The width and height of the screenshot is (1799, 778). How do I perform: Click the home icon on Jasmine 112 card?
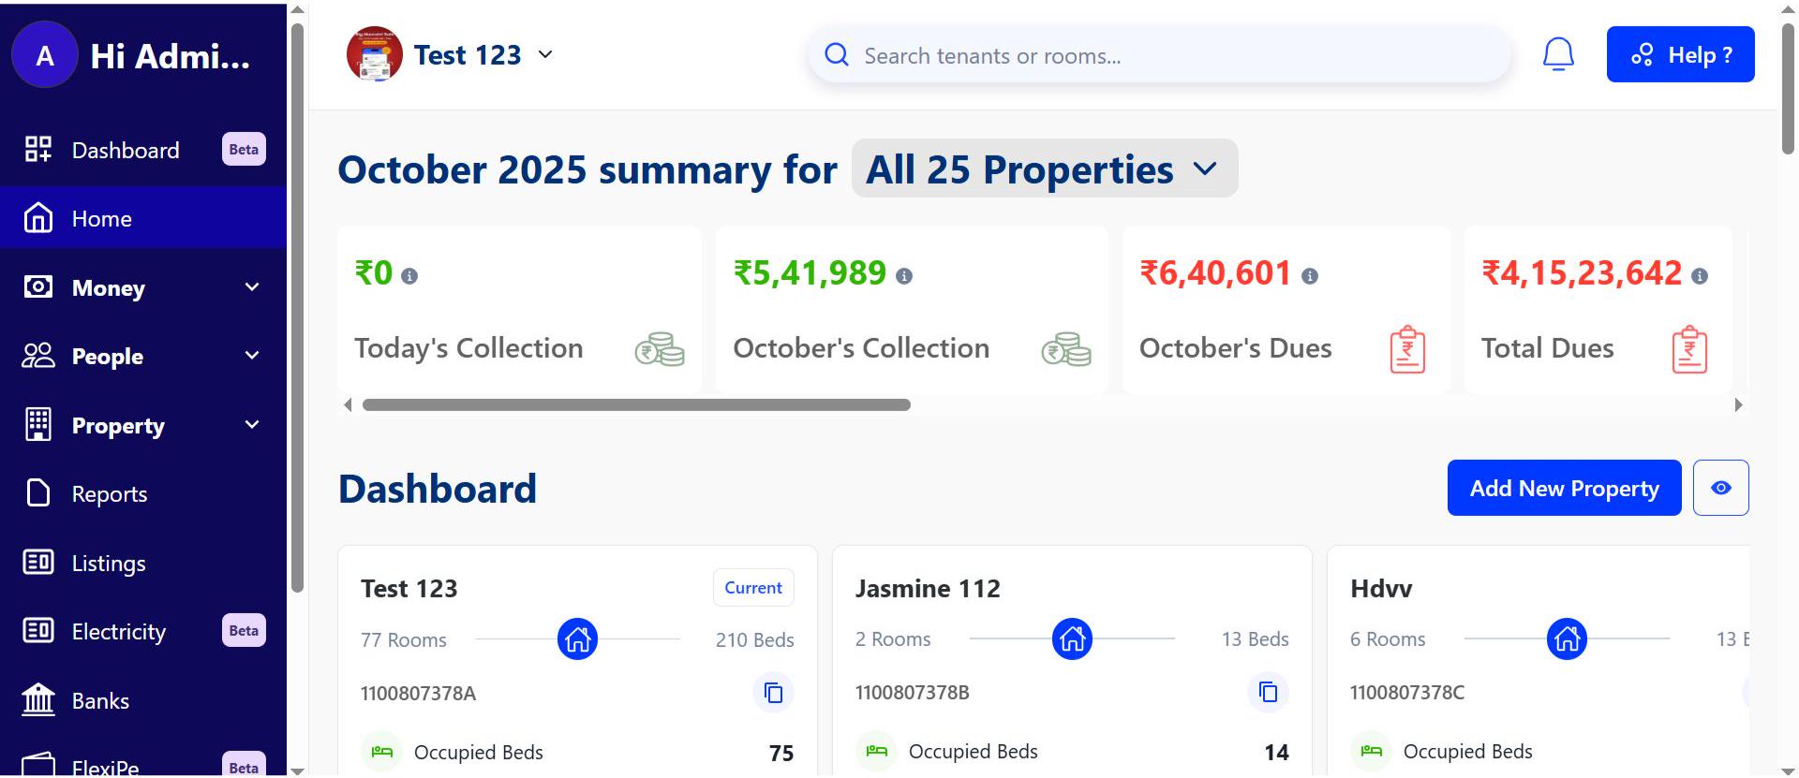click(1072, 639)
